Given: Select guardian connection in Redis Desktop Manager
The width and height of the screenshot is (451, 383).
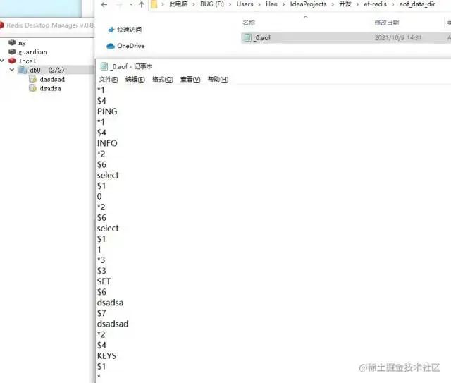Looking at the screenshot, I should [32, 52].
